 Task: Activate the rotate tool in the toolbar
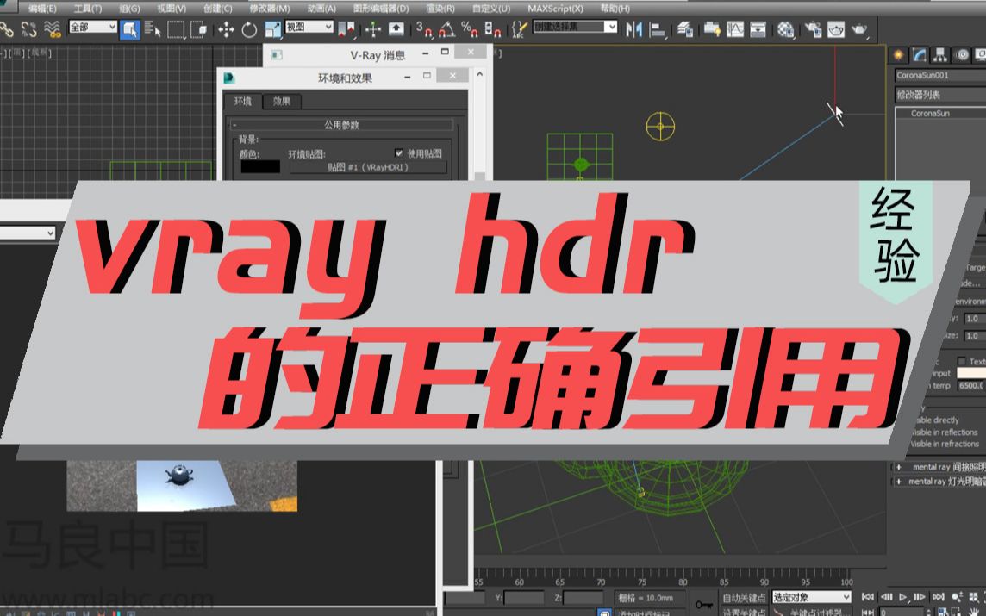click(249, 29)
